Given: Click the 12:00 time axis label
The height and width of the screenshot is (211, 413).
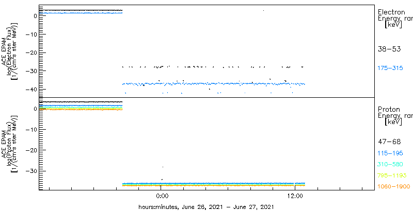Looking at the screenshot, I should 295,196.
